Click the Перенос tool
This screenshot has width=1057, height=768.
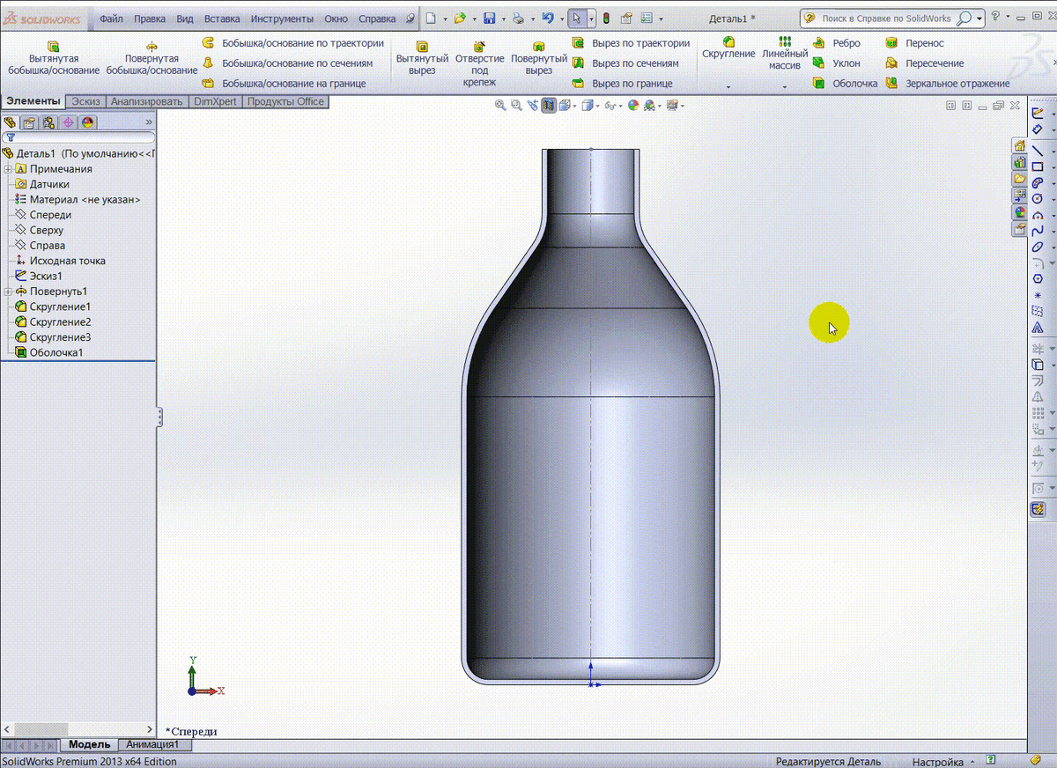[914, 43]
